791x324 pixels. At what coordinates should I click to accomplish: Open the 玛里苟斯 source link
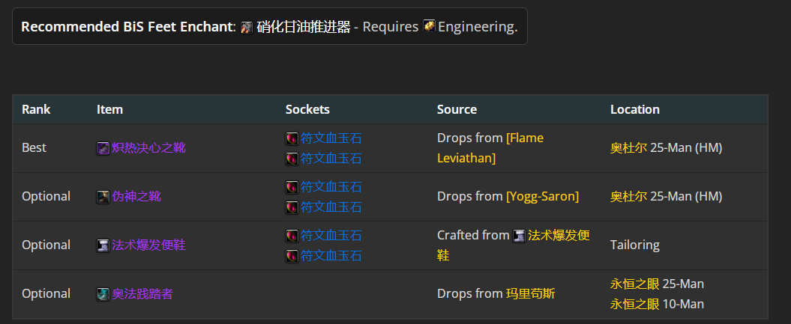pos(530,294)
